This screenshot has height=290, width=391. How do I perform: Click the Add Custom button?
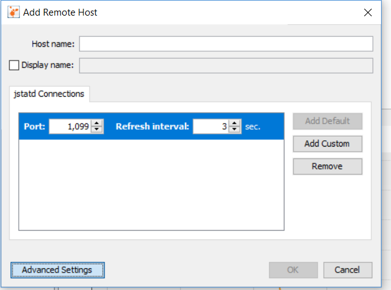[x=327, y=143]
